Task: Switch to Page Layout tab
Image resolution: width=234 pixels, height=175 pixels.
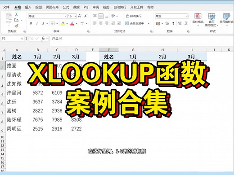Action: 52,7
